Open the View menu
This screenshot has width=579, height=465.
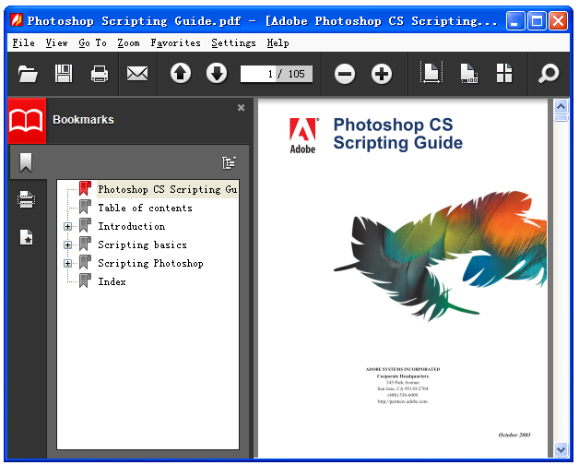point(56,42)
